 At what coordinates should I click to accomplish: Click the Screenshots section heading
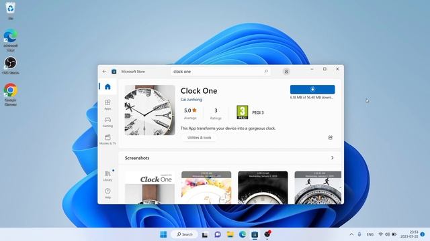pyautogui.click(x=137, y=158)
